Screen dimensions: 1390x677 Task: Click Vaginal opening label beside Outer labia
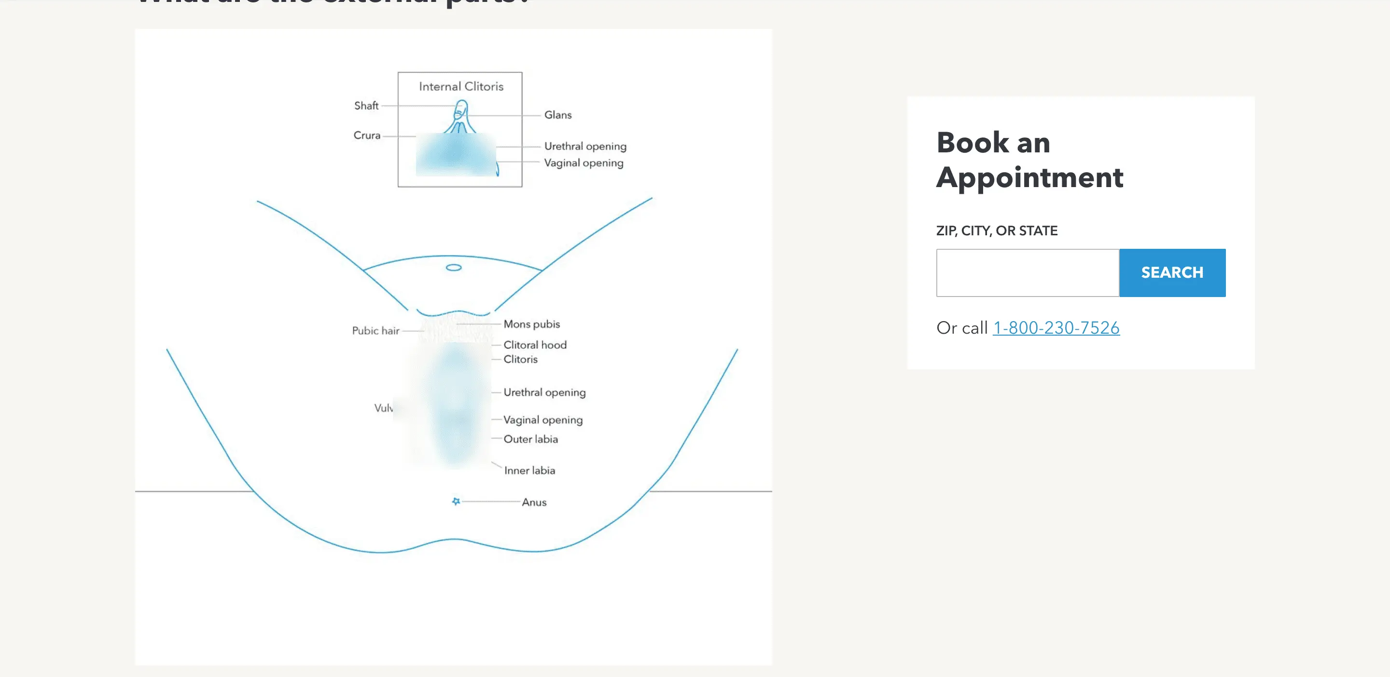pos(542,420)
